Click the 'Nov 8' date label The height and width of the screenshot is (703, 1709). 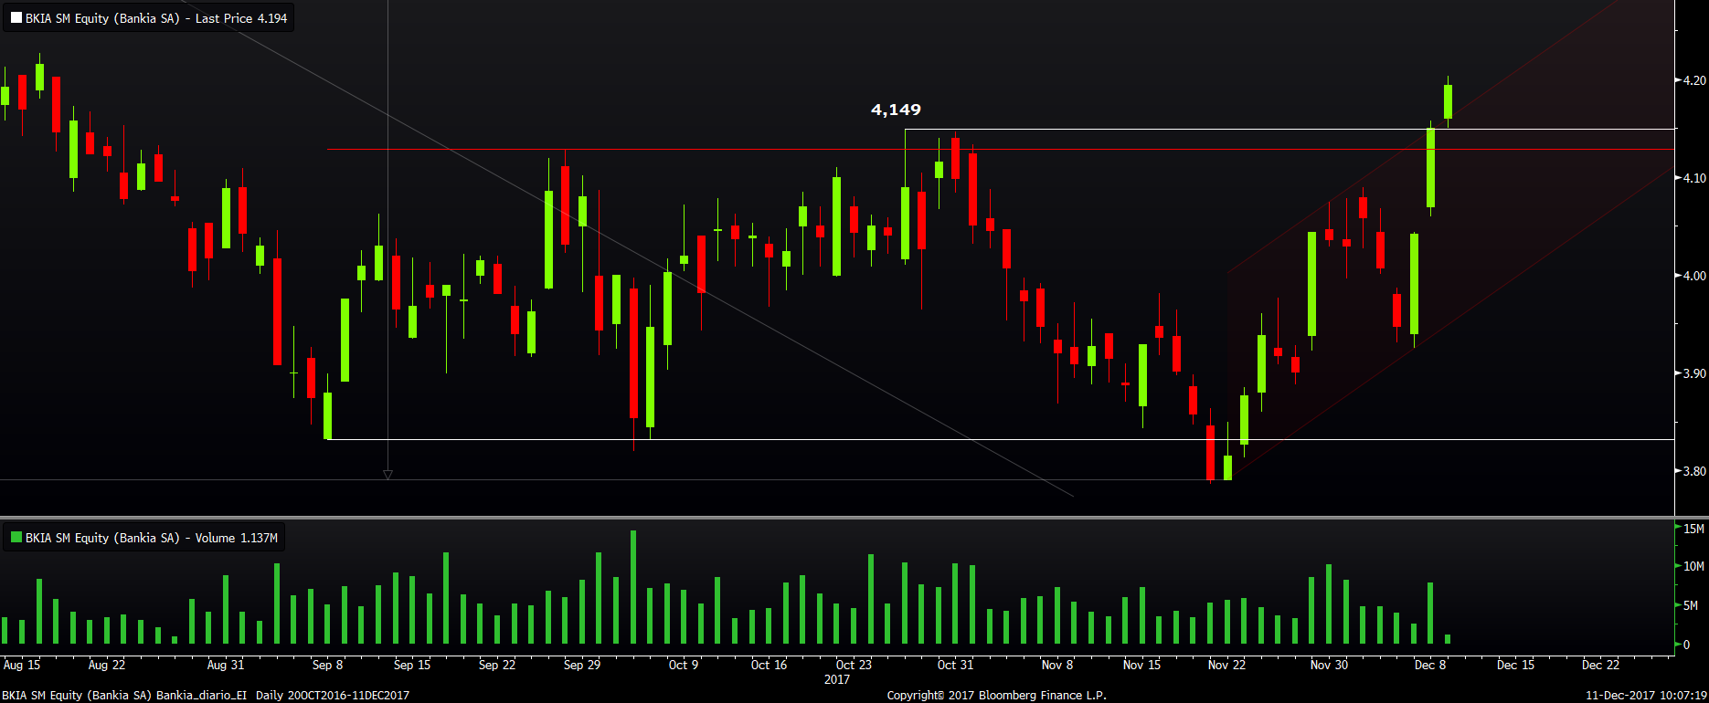[1057, 665]
